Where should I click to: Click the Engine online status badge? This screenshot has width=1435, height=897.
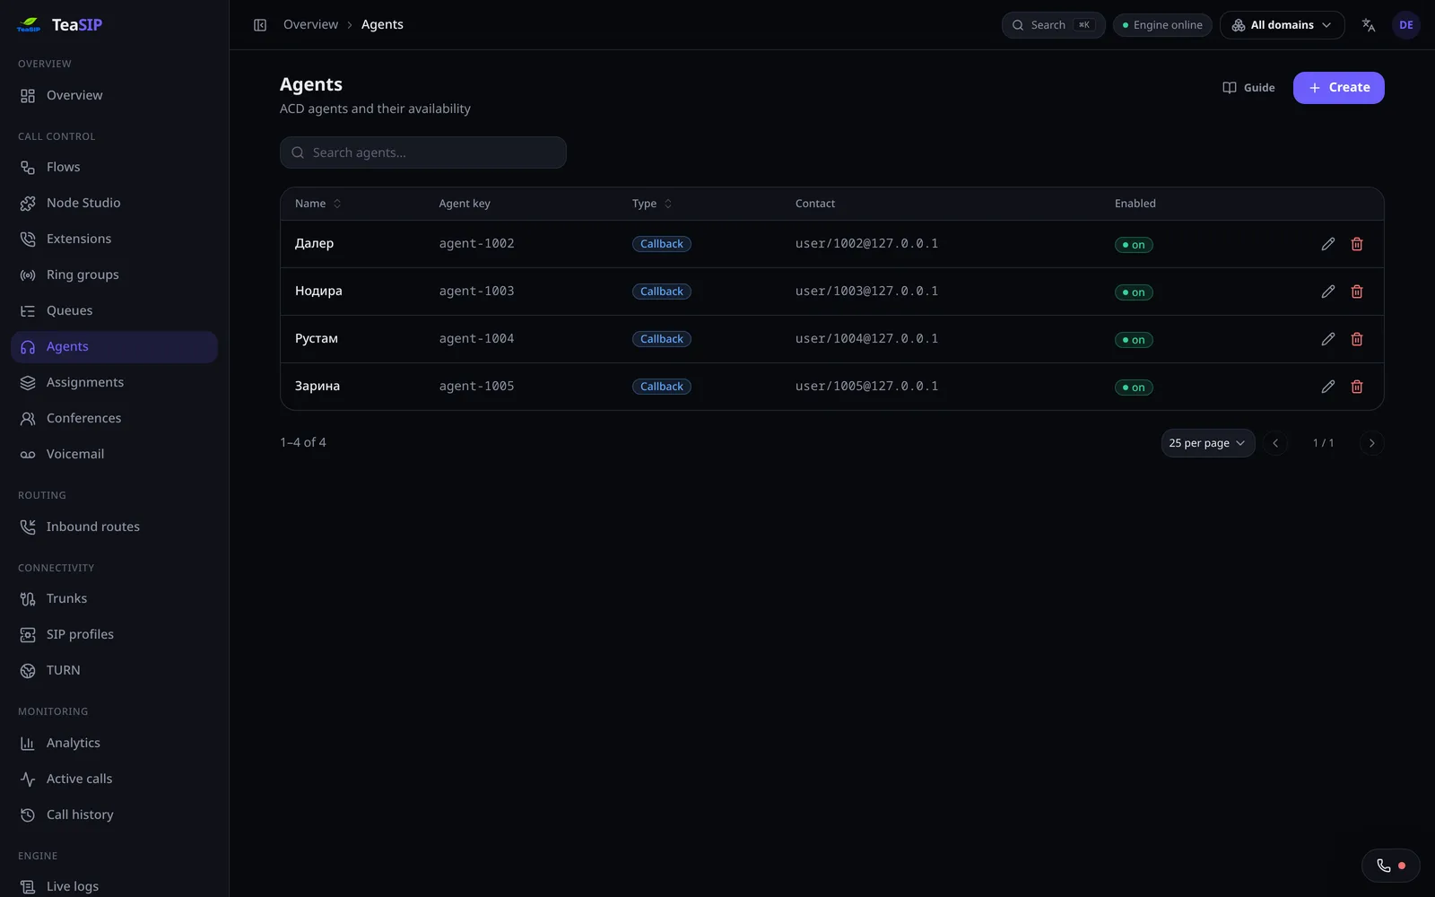[1162, 25]
